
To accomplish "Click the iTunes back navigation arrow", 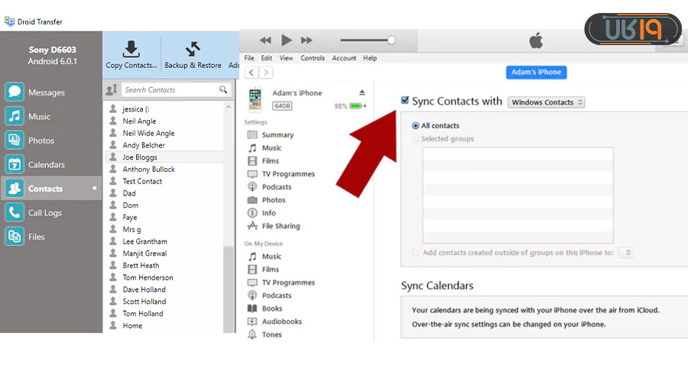I will coord(252,73).
